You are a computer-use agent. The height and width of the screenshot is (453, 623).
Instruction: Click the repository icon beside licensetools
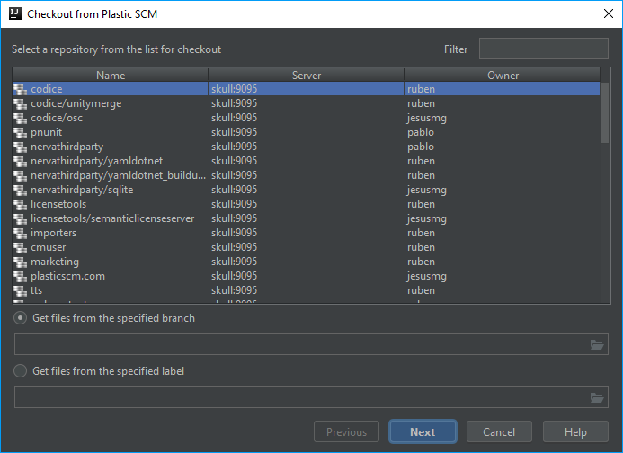pos(20,204)
